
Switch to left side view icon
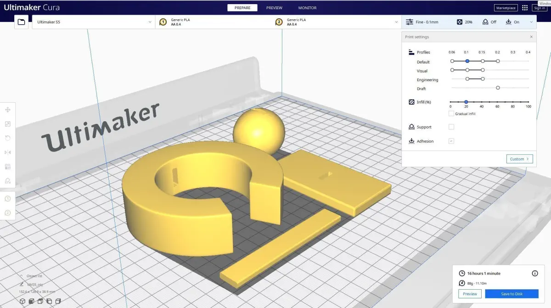point(49,301)
